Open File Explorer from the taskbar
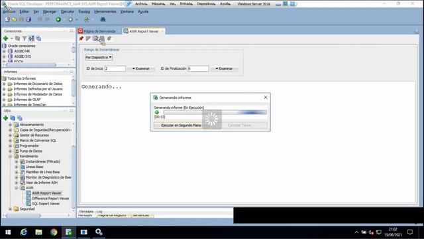 point(38,232)
